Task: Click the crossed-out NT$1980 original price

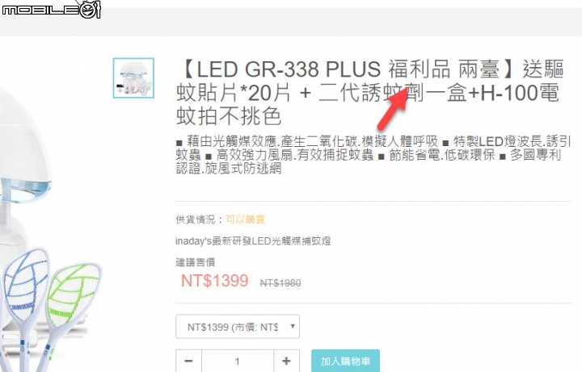Action: point(280,283)
